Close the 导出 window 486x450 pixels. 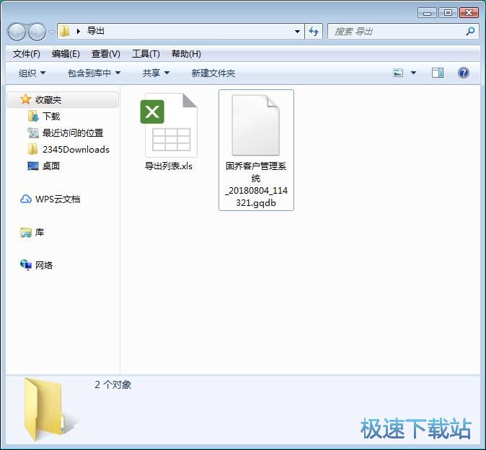(x=469, y=13)
